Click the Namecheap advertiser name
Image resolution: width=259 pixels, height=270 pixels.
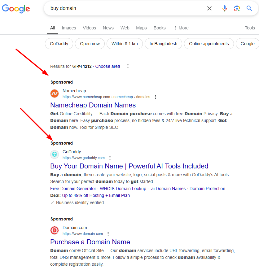coord(74,91)
